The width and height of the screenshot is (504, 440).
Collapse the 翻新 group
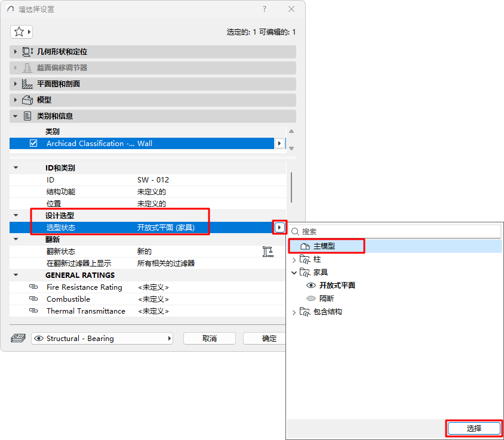coord(16,239)
